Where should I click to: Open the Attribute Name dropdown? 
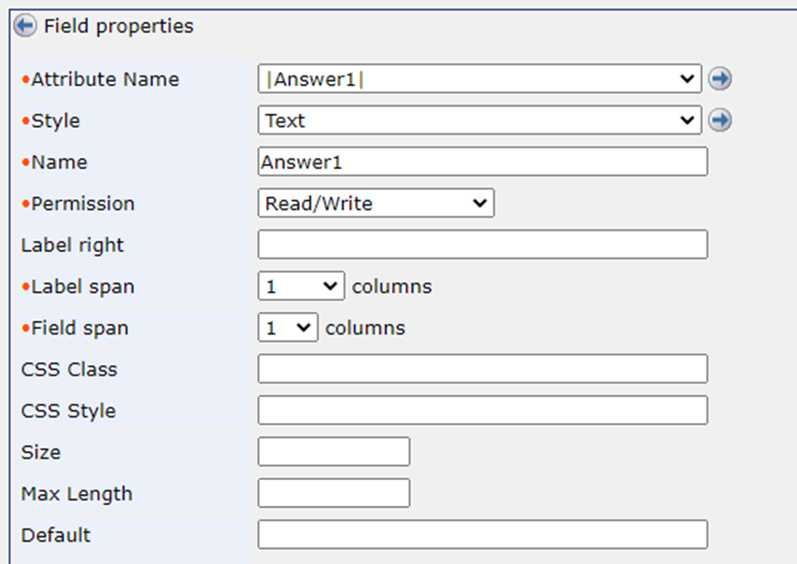coord(479,79)
